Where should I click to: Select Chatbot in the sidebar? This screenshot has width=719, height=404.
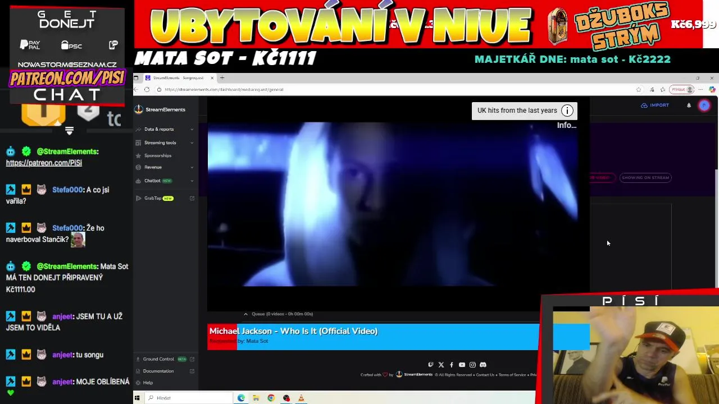(x=152, y=181)
